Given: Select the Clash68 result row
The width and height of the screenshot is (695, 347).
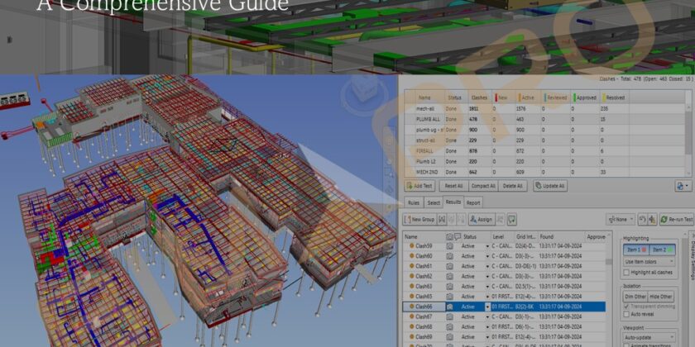Looking at the screenshot, I should point(504,326).
